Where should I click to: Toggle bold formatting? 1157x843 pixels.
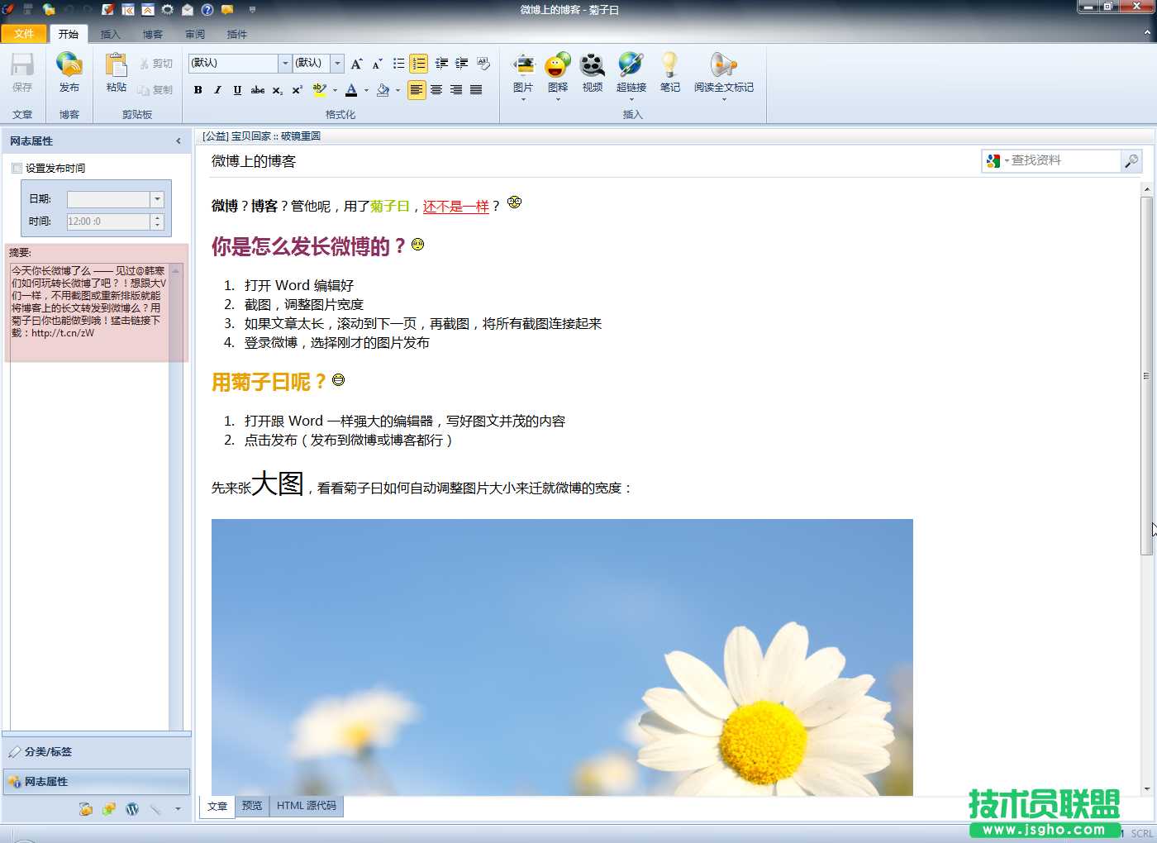pyautogui.click(x=198, y=90)
